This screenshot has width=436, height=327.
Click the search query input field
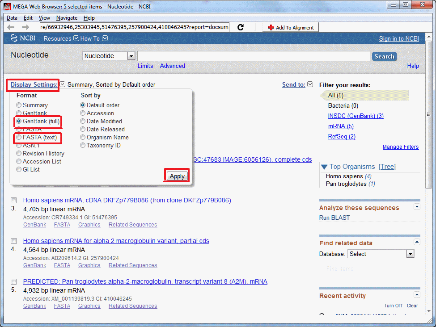pyautogui.click(x=254, y=56)
